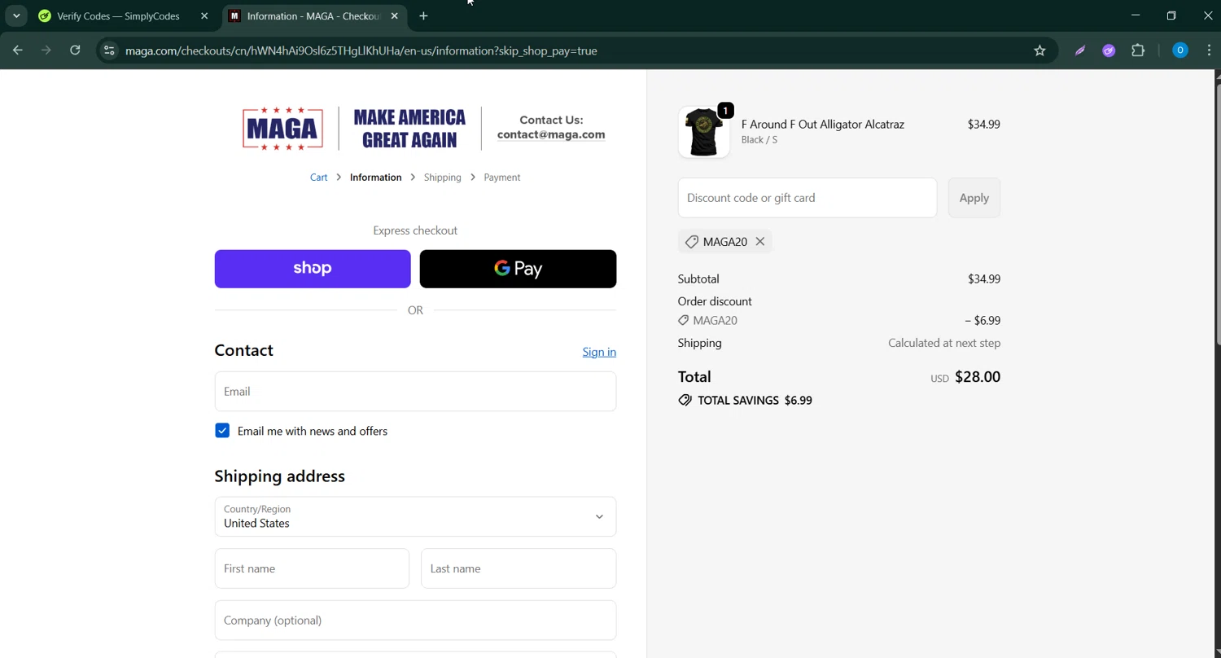Viewport: 1221px width, 658px height.
Task: Focus the First name field
Action: point(312,568)
